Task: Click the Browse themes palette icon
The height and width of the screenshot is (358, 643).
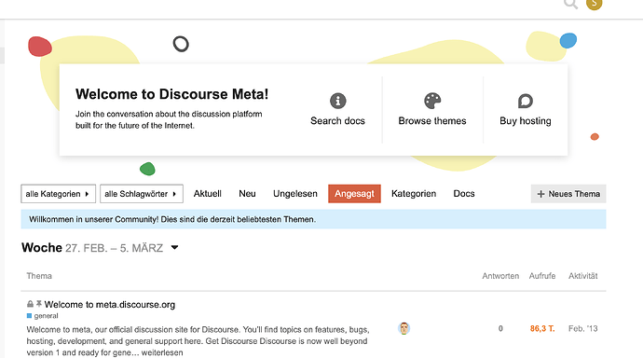Action: tap(432, 101)
